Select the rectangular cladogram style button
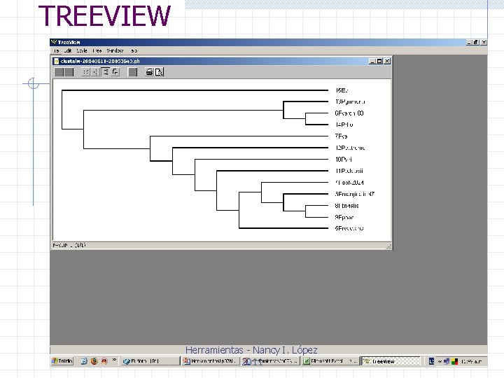Screen dimensions: 504x378 [x=106, y=72]
